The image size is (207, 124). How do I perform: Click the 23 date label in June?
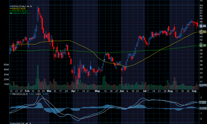(x=137, y=91)
